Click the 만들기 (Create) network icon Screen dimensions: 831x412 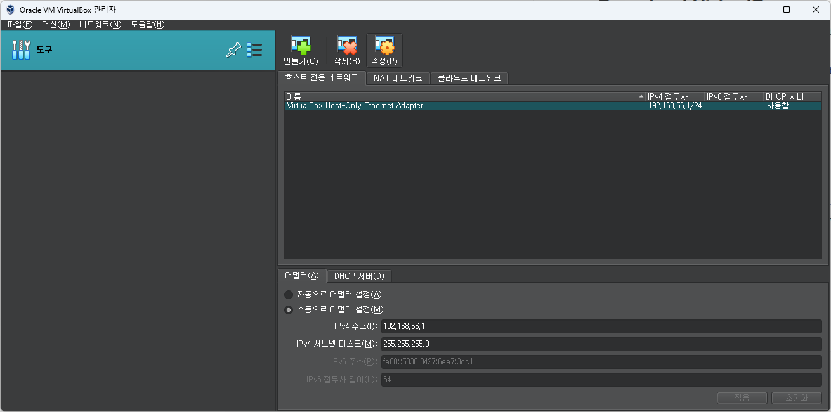tap(299, 50)
